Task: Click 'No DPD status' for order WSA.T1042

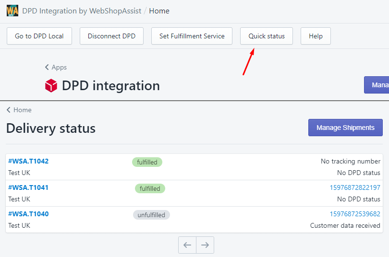Action: 358,173
